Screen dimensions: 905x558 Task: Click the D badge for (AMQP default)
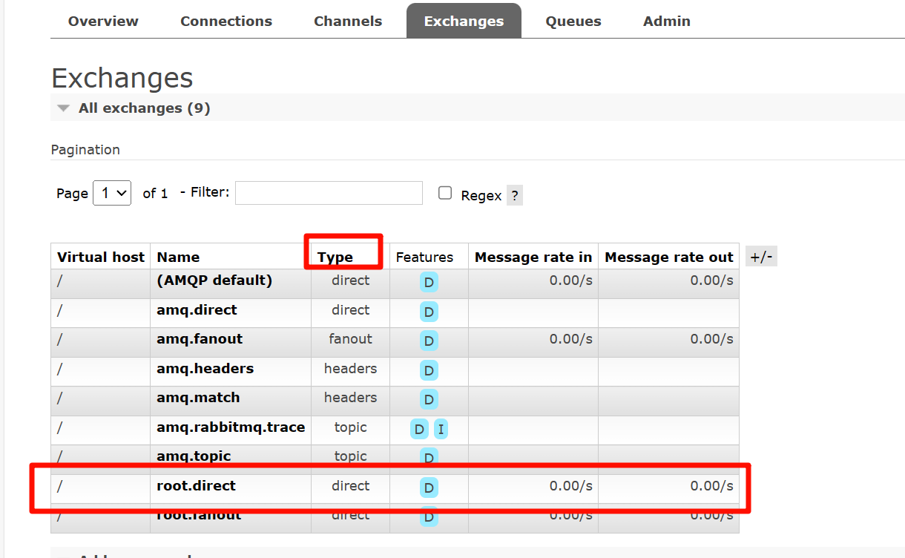click(x=429, y=282)
